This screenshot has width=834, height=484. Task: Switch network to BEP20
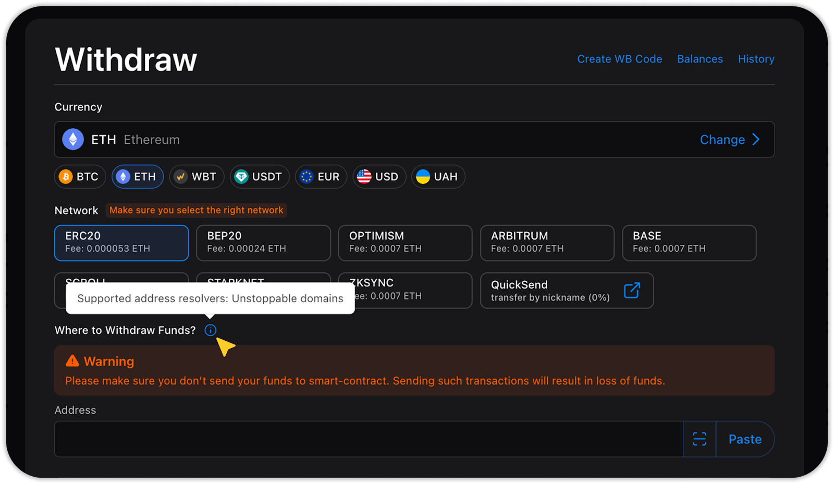[263, 243]
